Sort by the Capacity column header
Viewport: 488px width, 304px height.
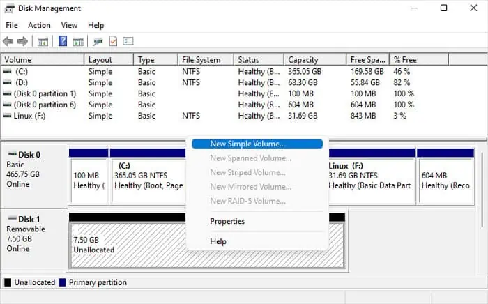point(315,59)
